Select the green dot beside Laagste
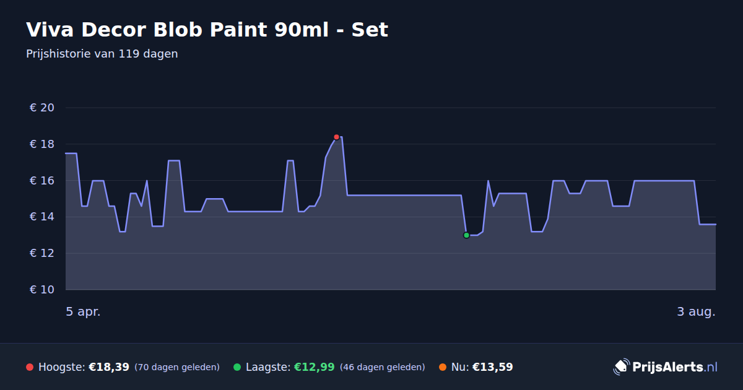Viewport: 743px width, 390px height. (237, 367)
